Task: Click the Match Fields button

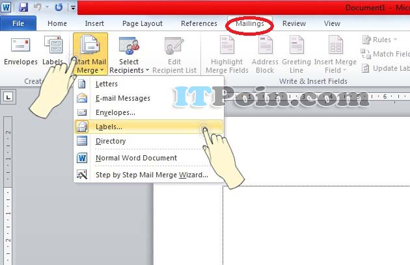Action: (x=385, y=54)
